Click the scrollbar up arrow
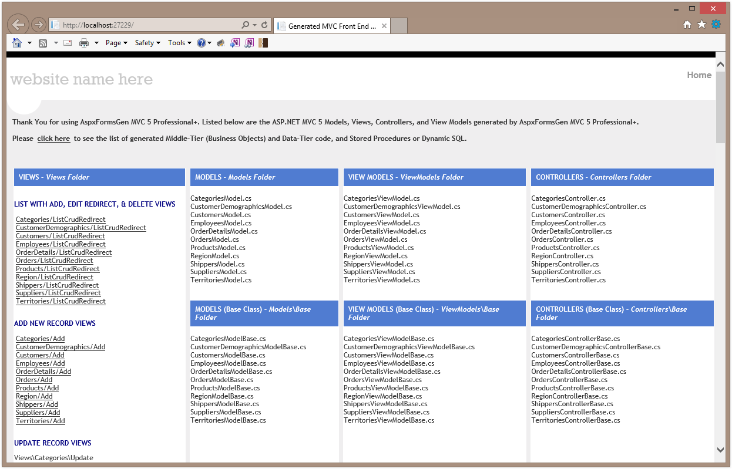The height and width of the screenshot is (469, 732). [x=721, y=63]
